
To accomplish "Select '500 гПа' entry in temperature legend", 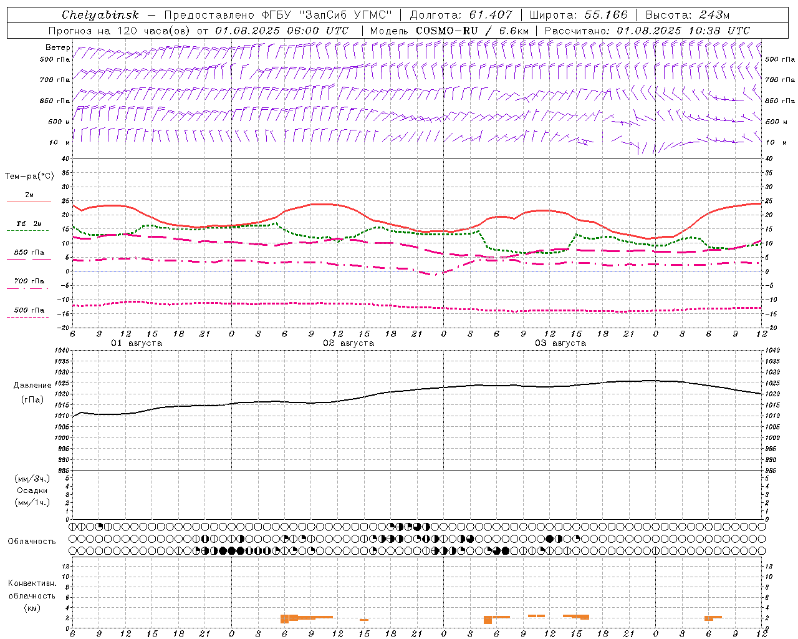I will click(x=29, y=310).
